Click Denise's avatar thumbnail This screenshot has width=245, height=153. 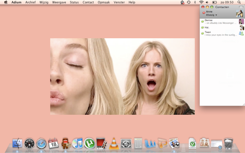(x=241, y=21)
